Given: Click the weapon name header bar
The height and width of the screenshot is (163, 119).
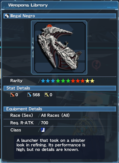Looking at the screenshot, I should (60, 16).
